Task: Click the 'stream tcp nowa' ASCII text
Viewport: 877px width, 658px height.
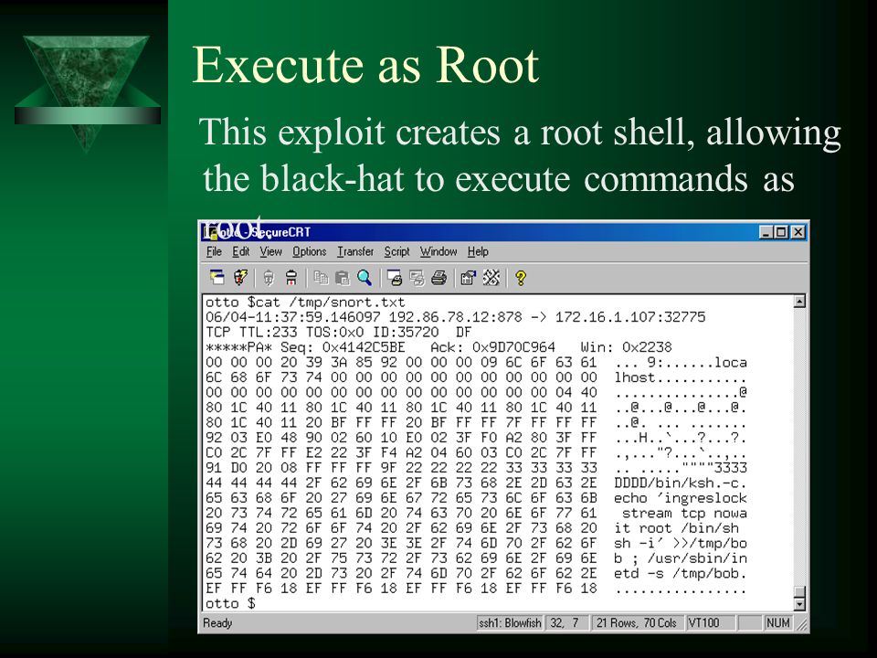Action: (684, 514)
